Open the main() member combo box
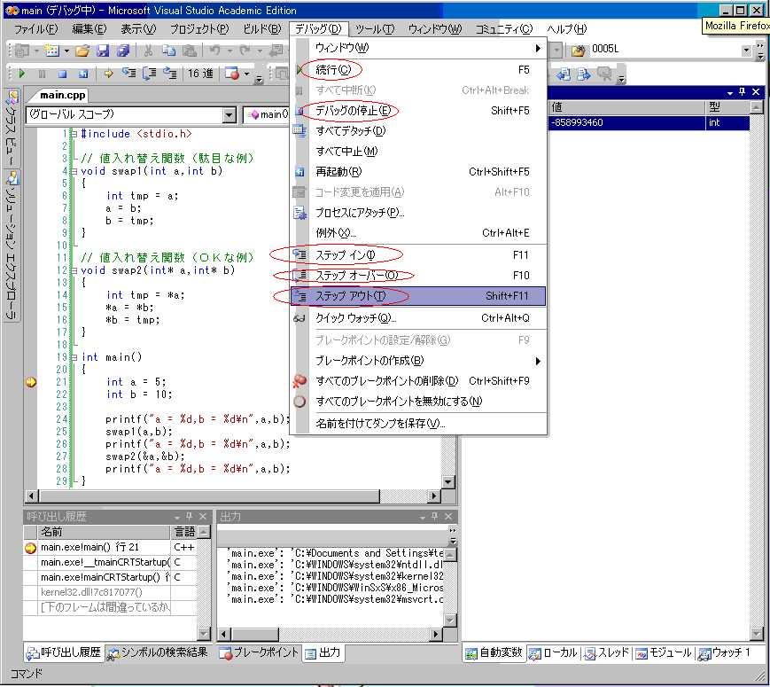 tap(267, 115)
